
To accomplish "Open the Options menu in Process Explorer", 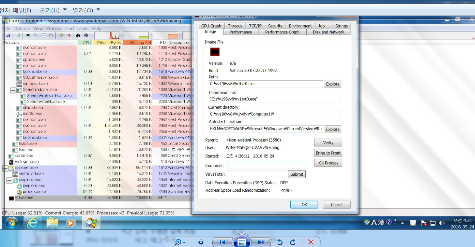I will point(22,28).
